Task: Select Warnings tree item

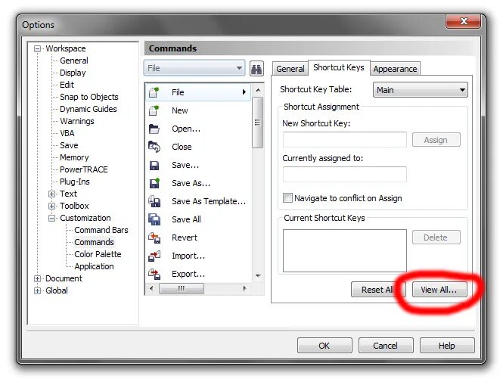Action: click(77, 121)
